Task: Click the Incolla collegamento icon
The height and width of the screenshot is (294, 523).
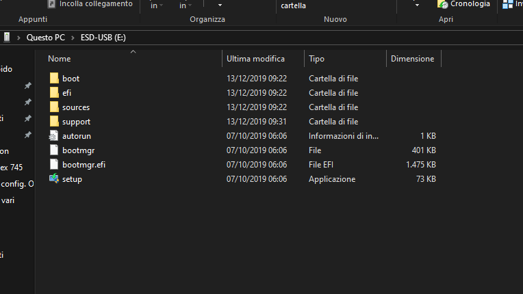Action: 51,3
